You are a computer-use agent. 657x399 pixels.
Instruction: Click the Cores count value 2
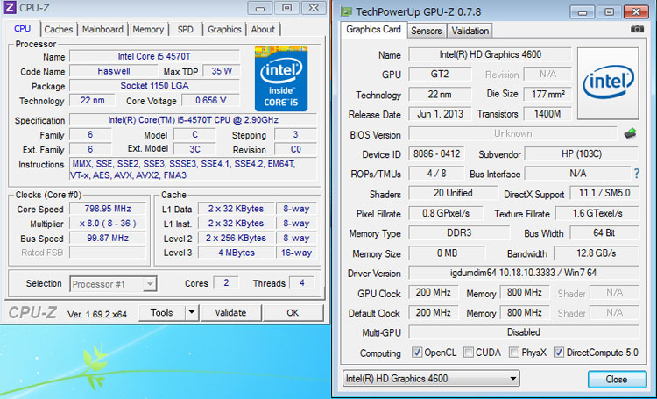(226, 282)
